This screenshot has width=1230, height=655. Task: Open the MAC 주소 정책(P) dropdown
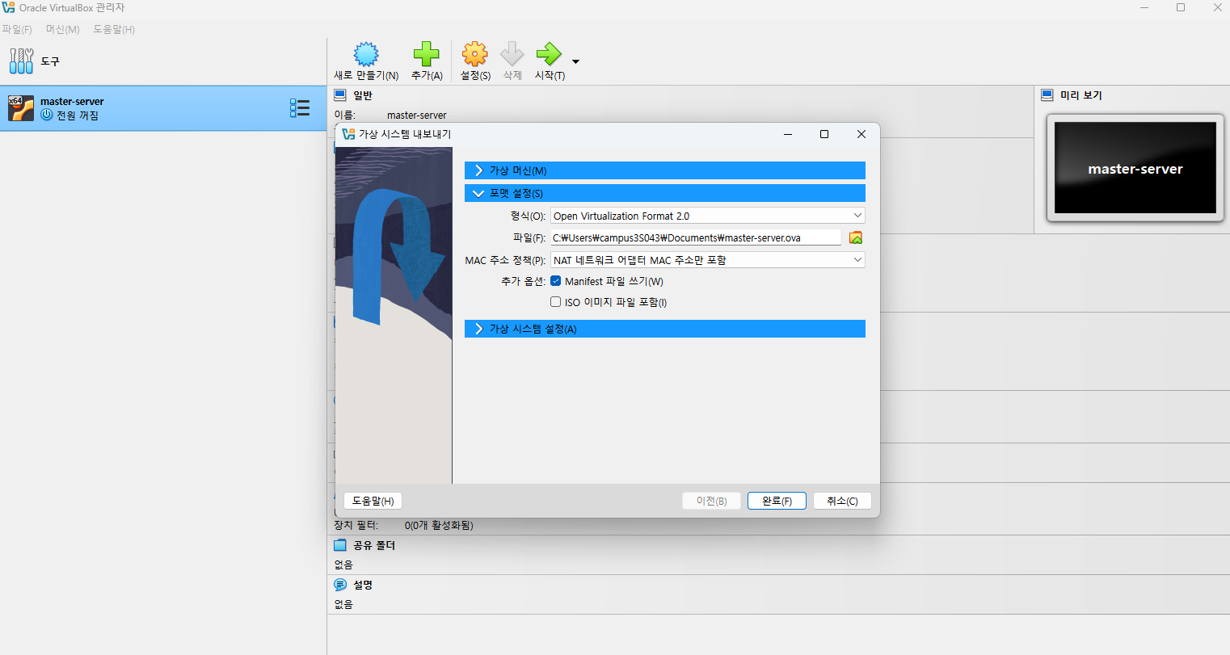point(708,260)
